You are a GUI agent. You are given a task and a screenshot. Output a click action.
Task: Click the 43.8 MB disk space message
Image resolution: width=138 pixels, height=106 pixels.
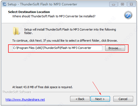[42, 87]
